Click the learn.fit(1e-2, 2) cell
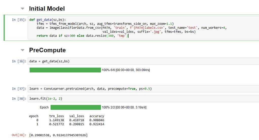259x140 pixels. coord(143,99)
